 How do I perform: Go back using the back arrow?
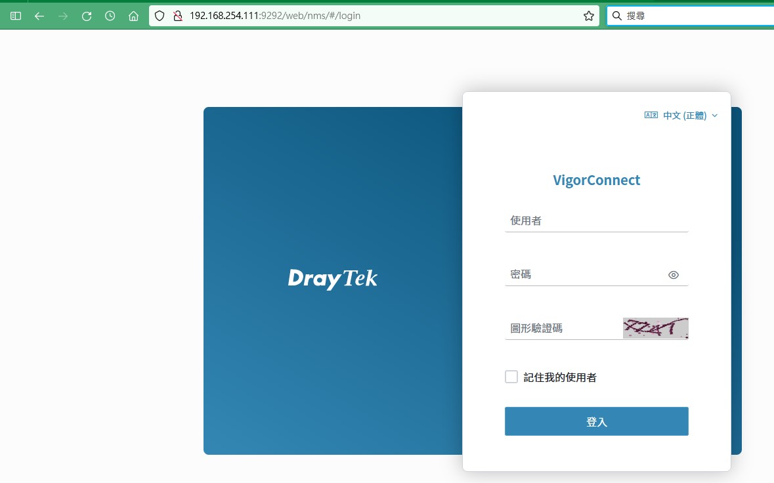(39, 16)
